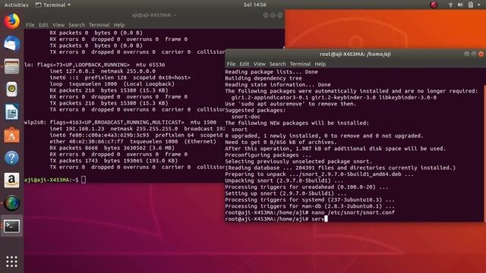
Task: Click the root@aji-X453MA: /home/aji title bar
Action: (355, 54)
